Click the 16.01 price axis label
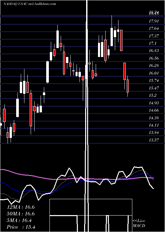165x232 pixels. click(154, 73)
